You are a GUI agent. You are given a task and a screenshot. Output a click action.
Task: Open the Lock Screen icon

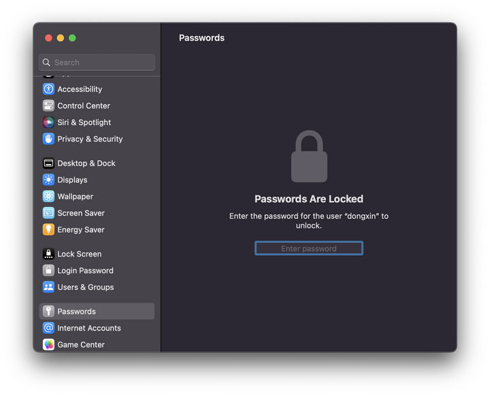click(48, 254)
